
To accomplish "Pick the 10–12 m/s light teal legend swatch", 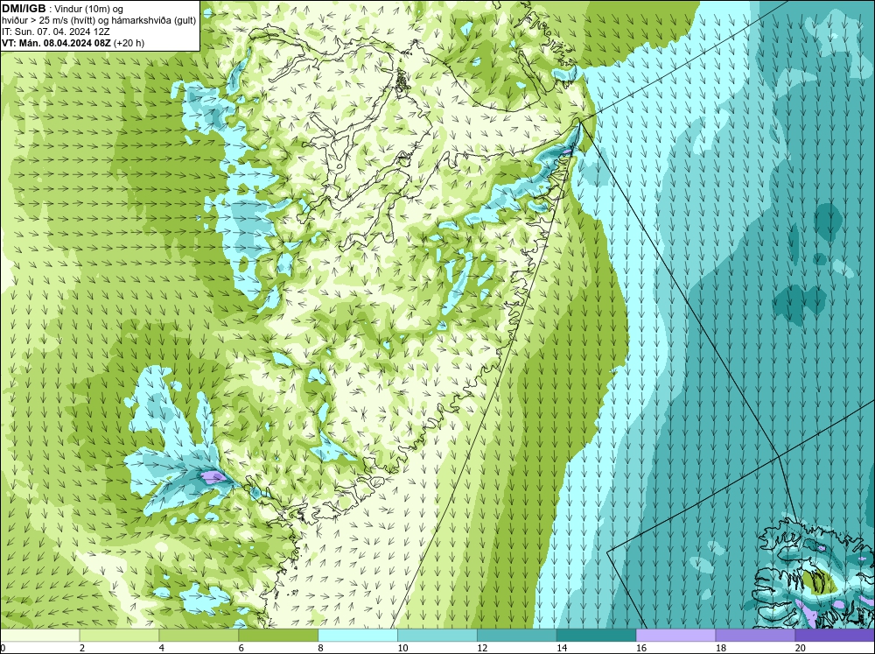I will [x=437, y=636].
